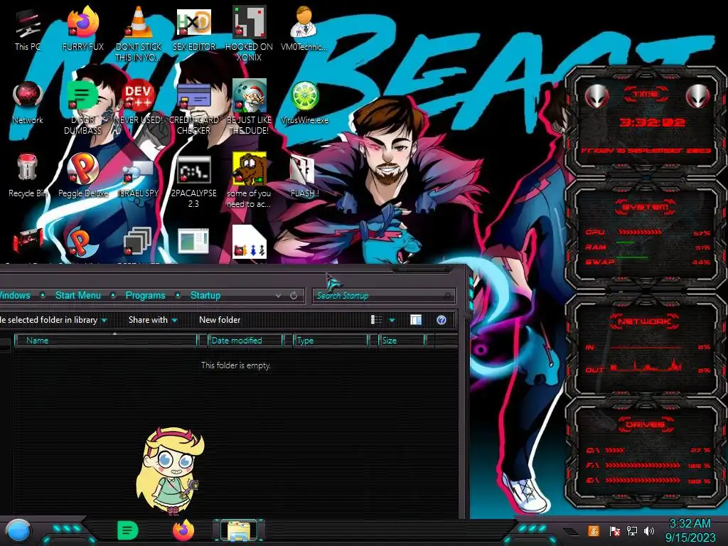Click the SEX EDITOR HxD shortcut
Image resolution: width=728 pixels, height=546 pixels.
point(193,28)
